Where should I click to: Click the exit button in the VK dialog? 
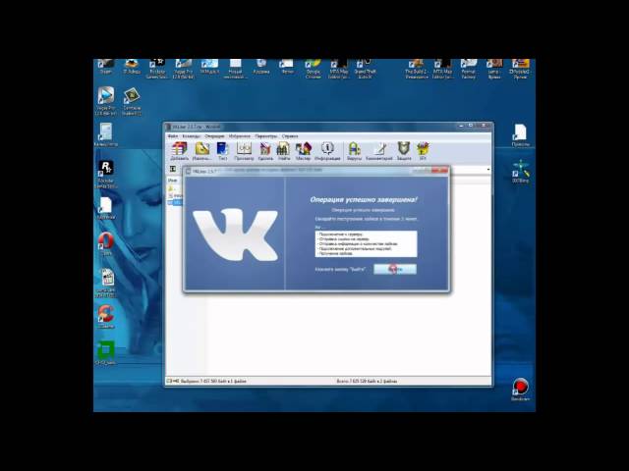click(x=395, y=269)
